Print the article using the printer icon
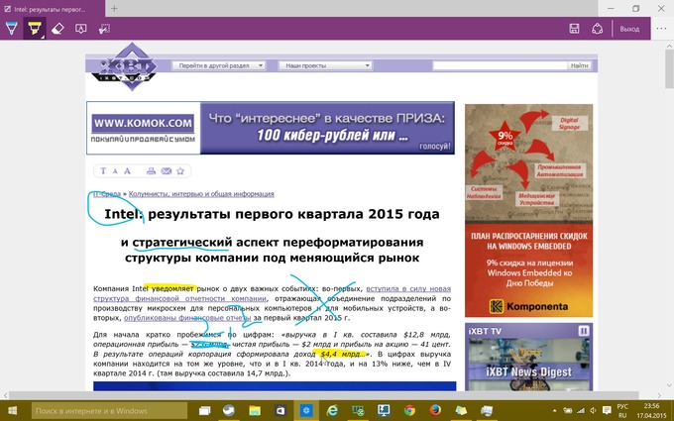Viewport: 674px width, 421px height. pyautogui.click(x=151, y=171)
